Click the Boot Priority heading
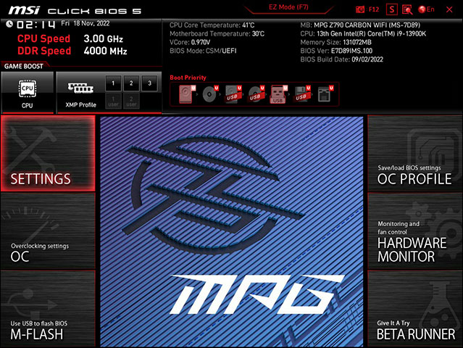Viewport: 463px width, 348px height. pyautogui.click(x=188, y=78)
